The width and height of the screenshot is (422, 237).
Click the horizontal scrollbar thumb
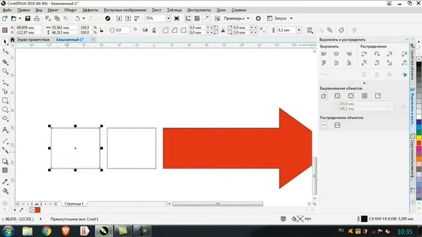point(218,204)
